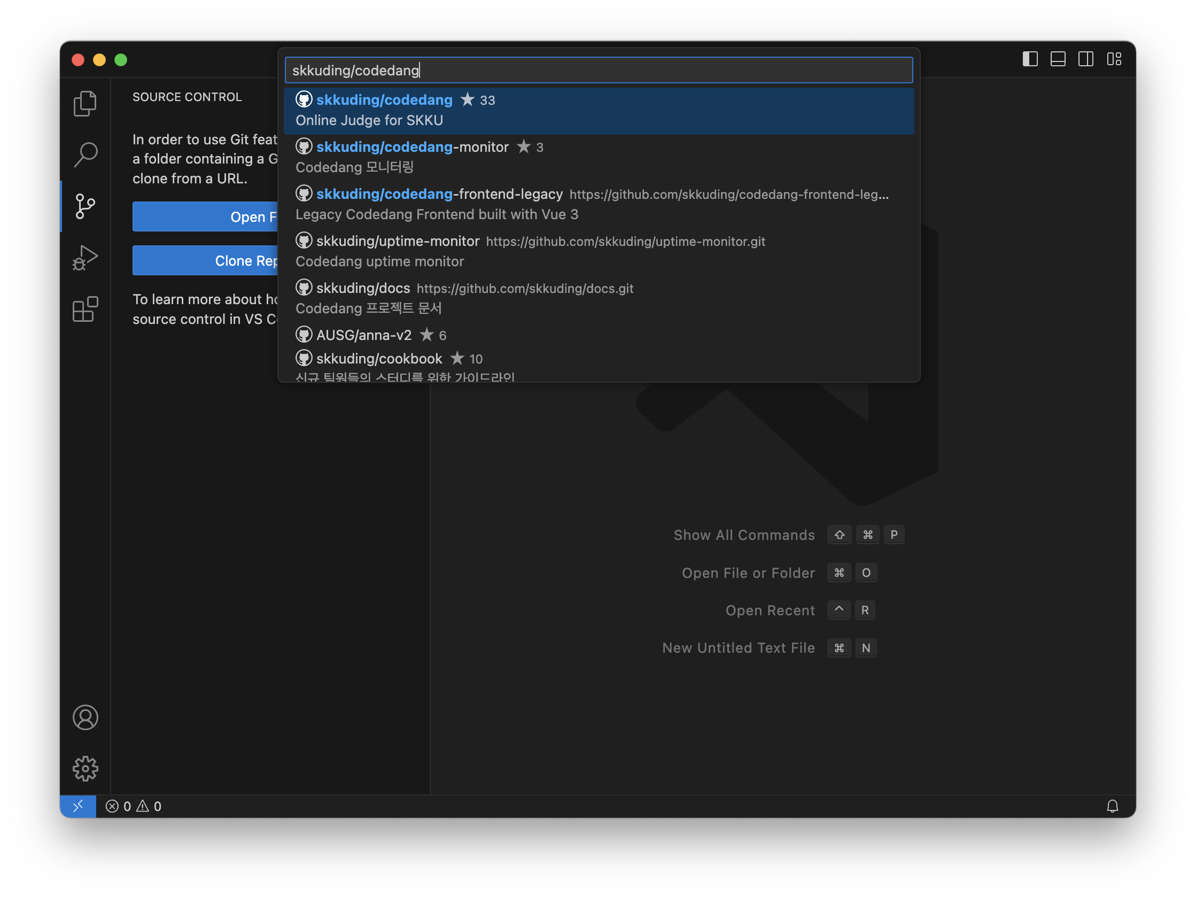Click the P keycap for Show All Commands
This screenshot has height=897, width=1196.
(x=894, y=535)
